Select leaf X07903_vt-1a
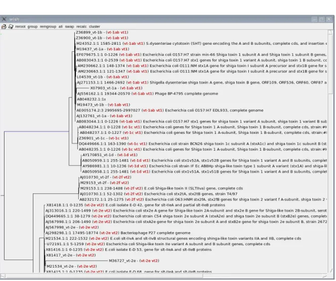 pyautogui.click(x=104, y=88)
